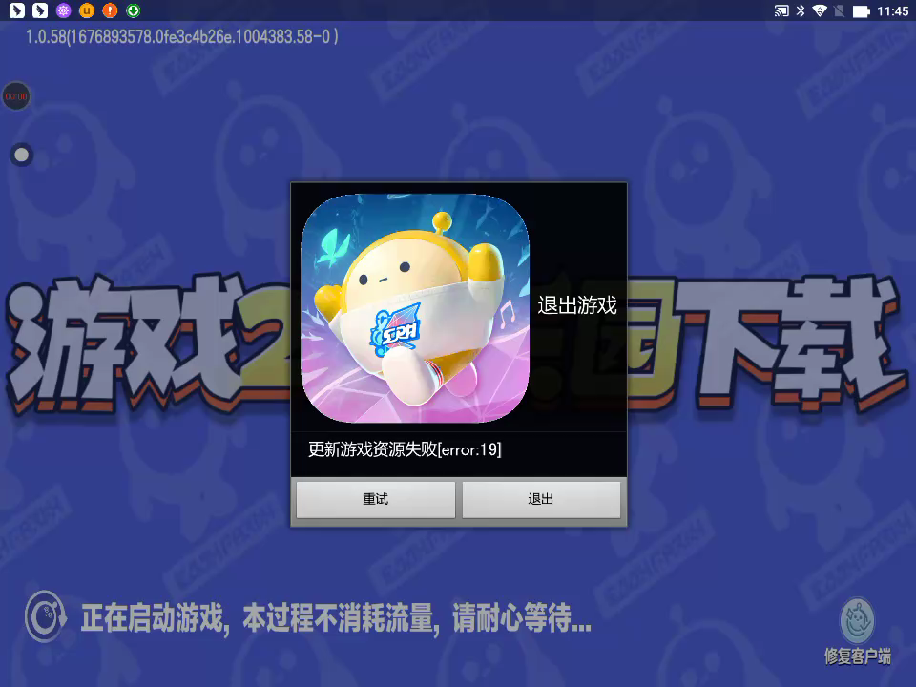Tap the battery indicator in status bar

tap(861, 11)
